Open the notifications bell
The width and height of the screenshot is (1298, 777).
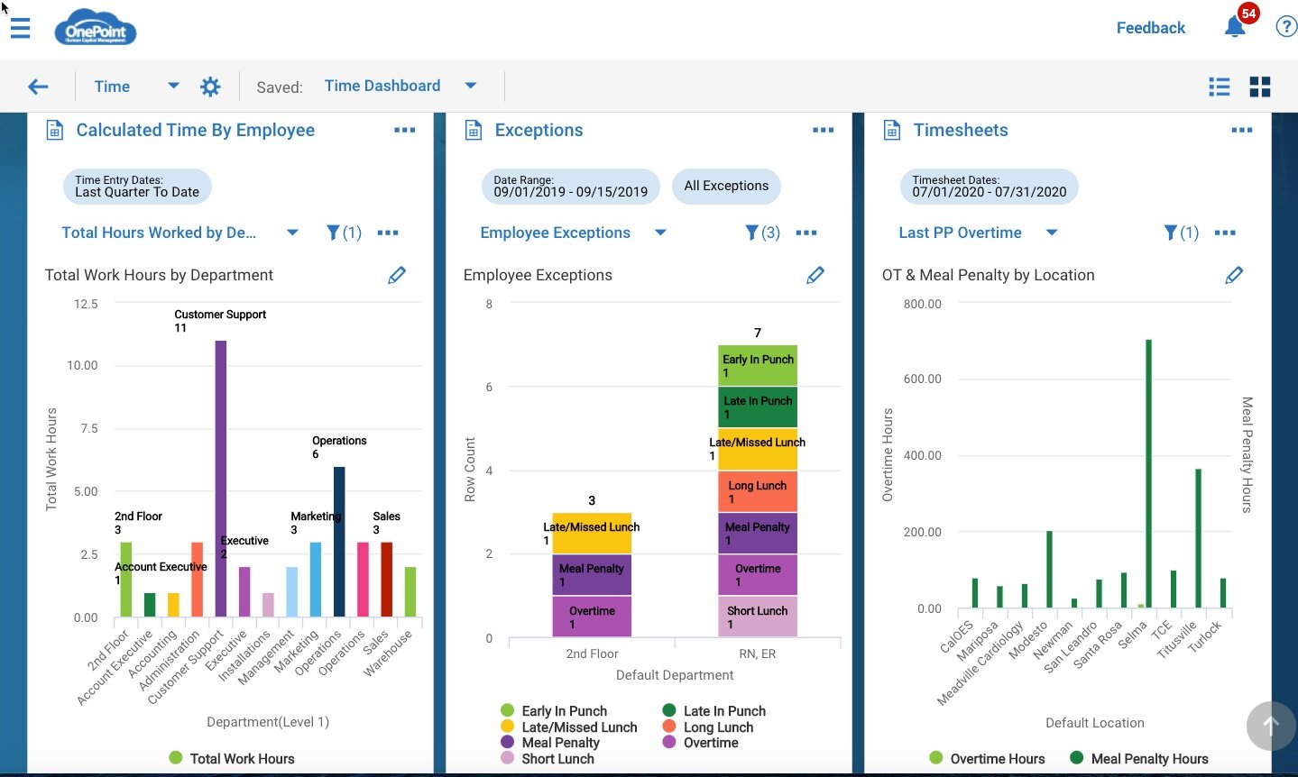pos(1234,28)
